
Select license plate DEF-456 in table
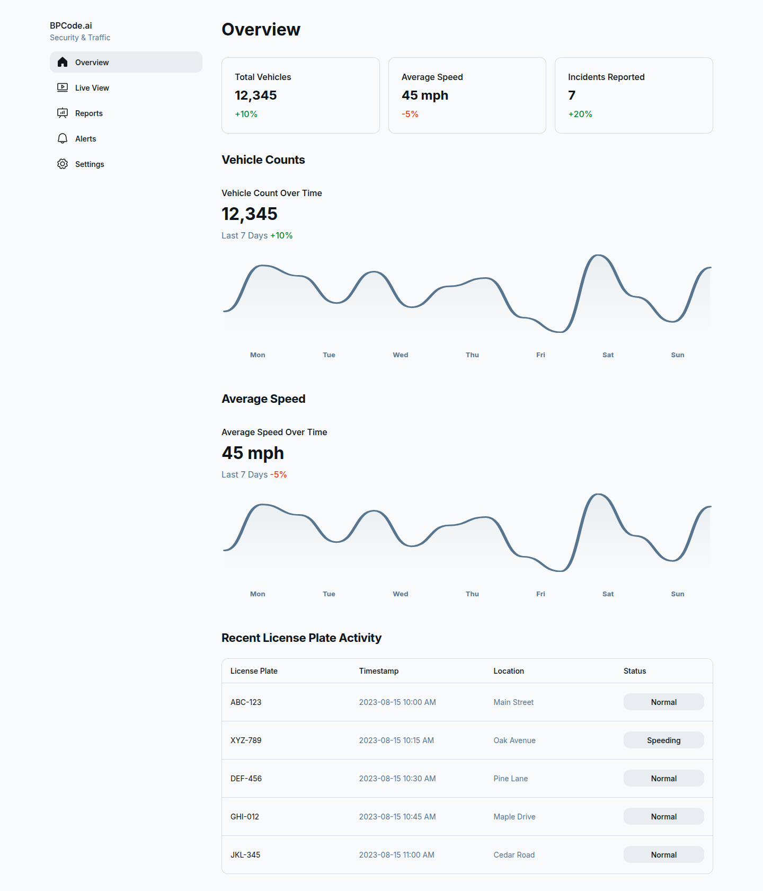tap(246, 779)
